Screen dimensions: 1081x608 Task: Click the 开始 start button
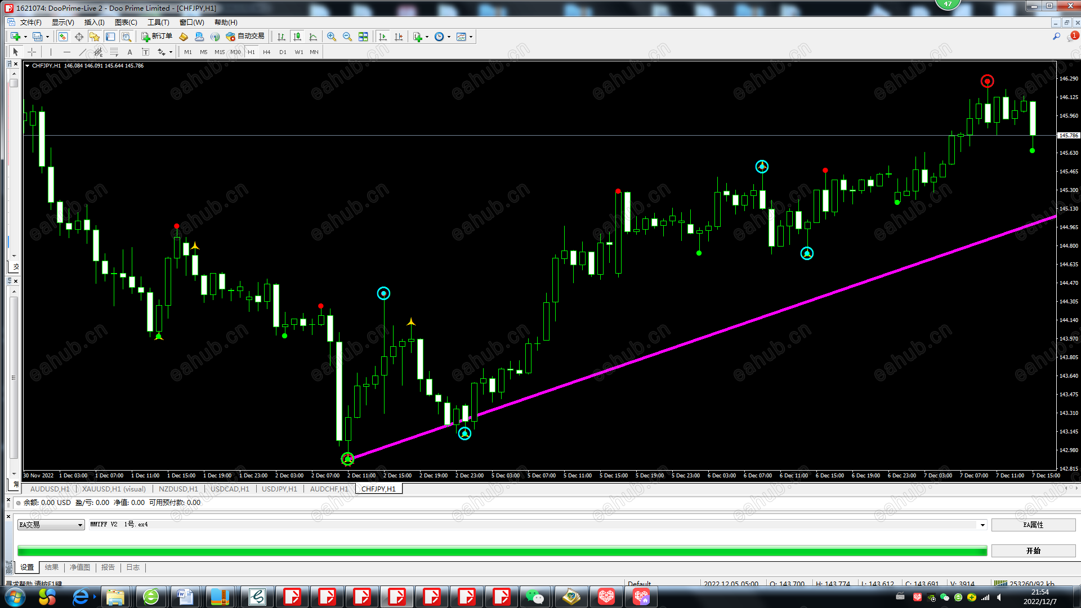click(x=1033, y=551)
